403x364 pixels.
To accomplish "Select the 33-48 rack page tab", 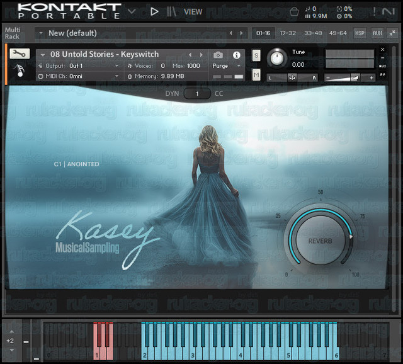I will [313, 33].
